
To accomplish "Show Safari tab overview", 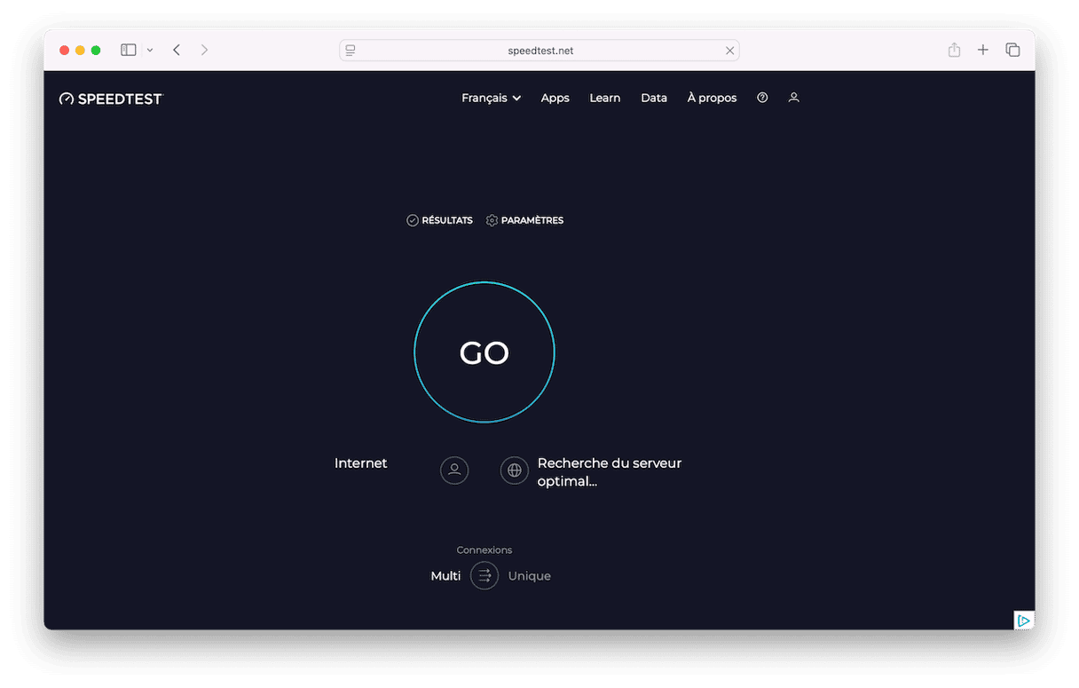I will click(x=1012, y=51).
